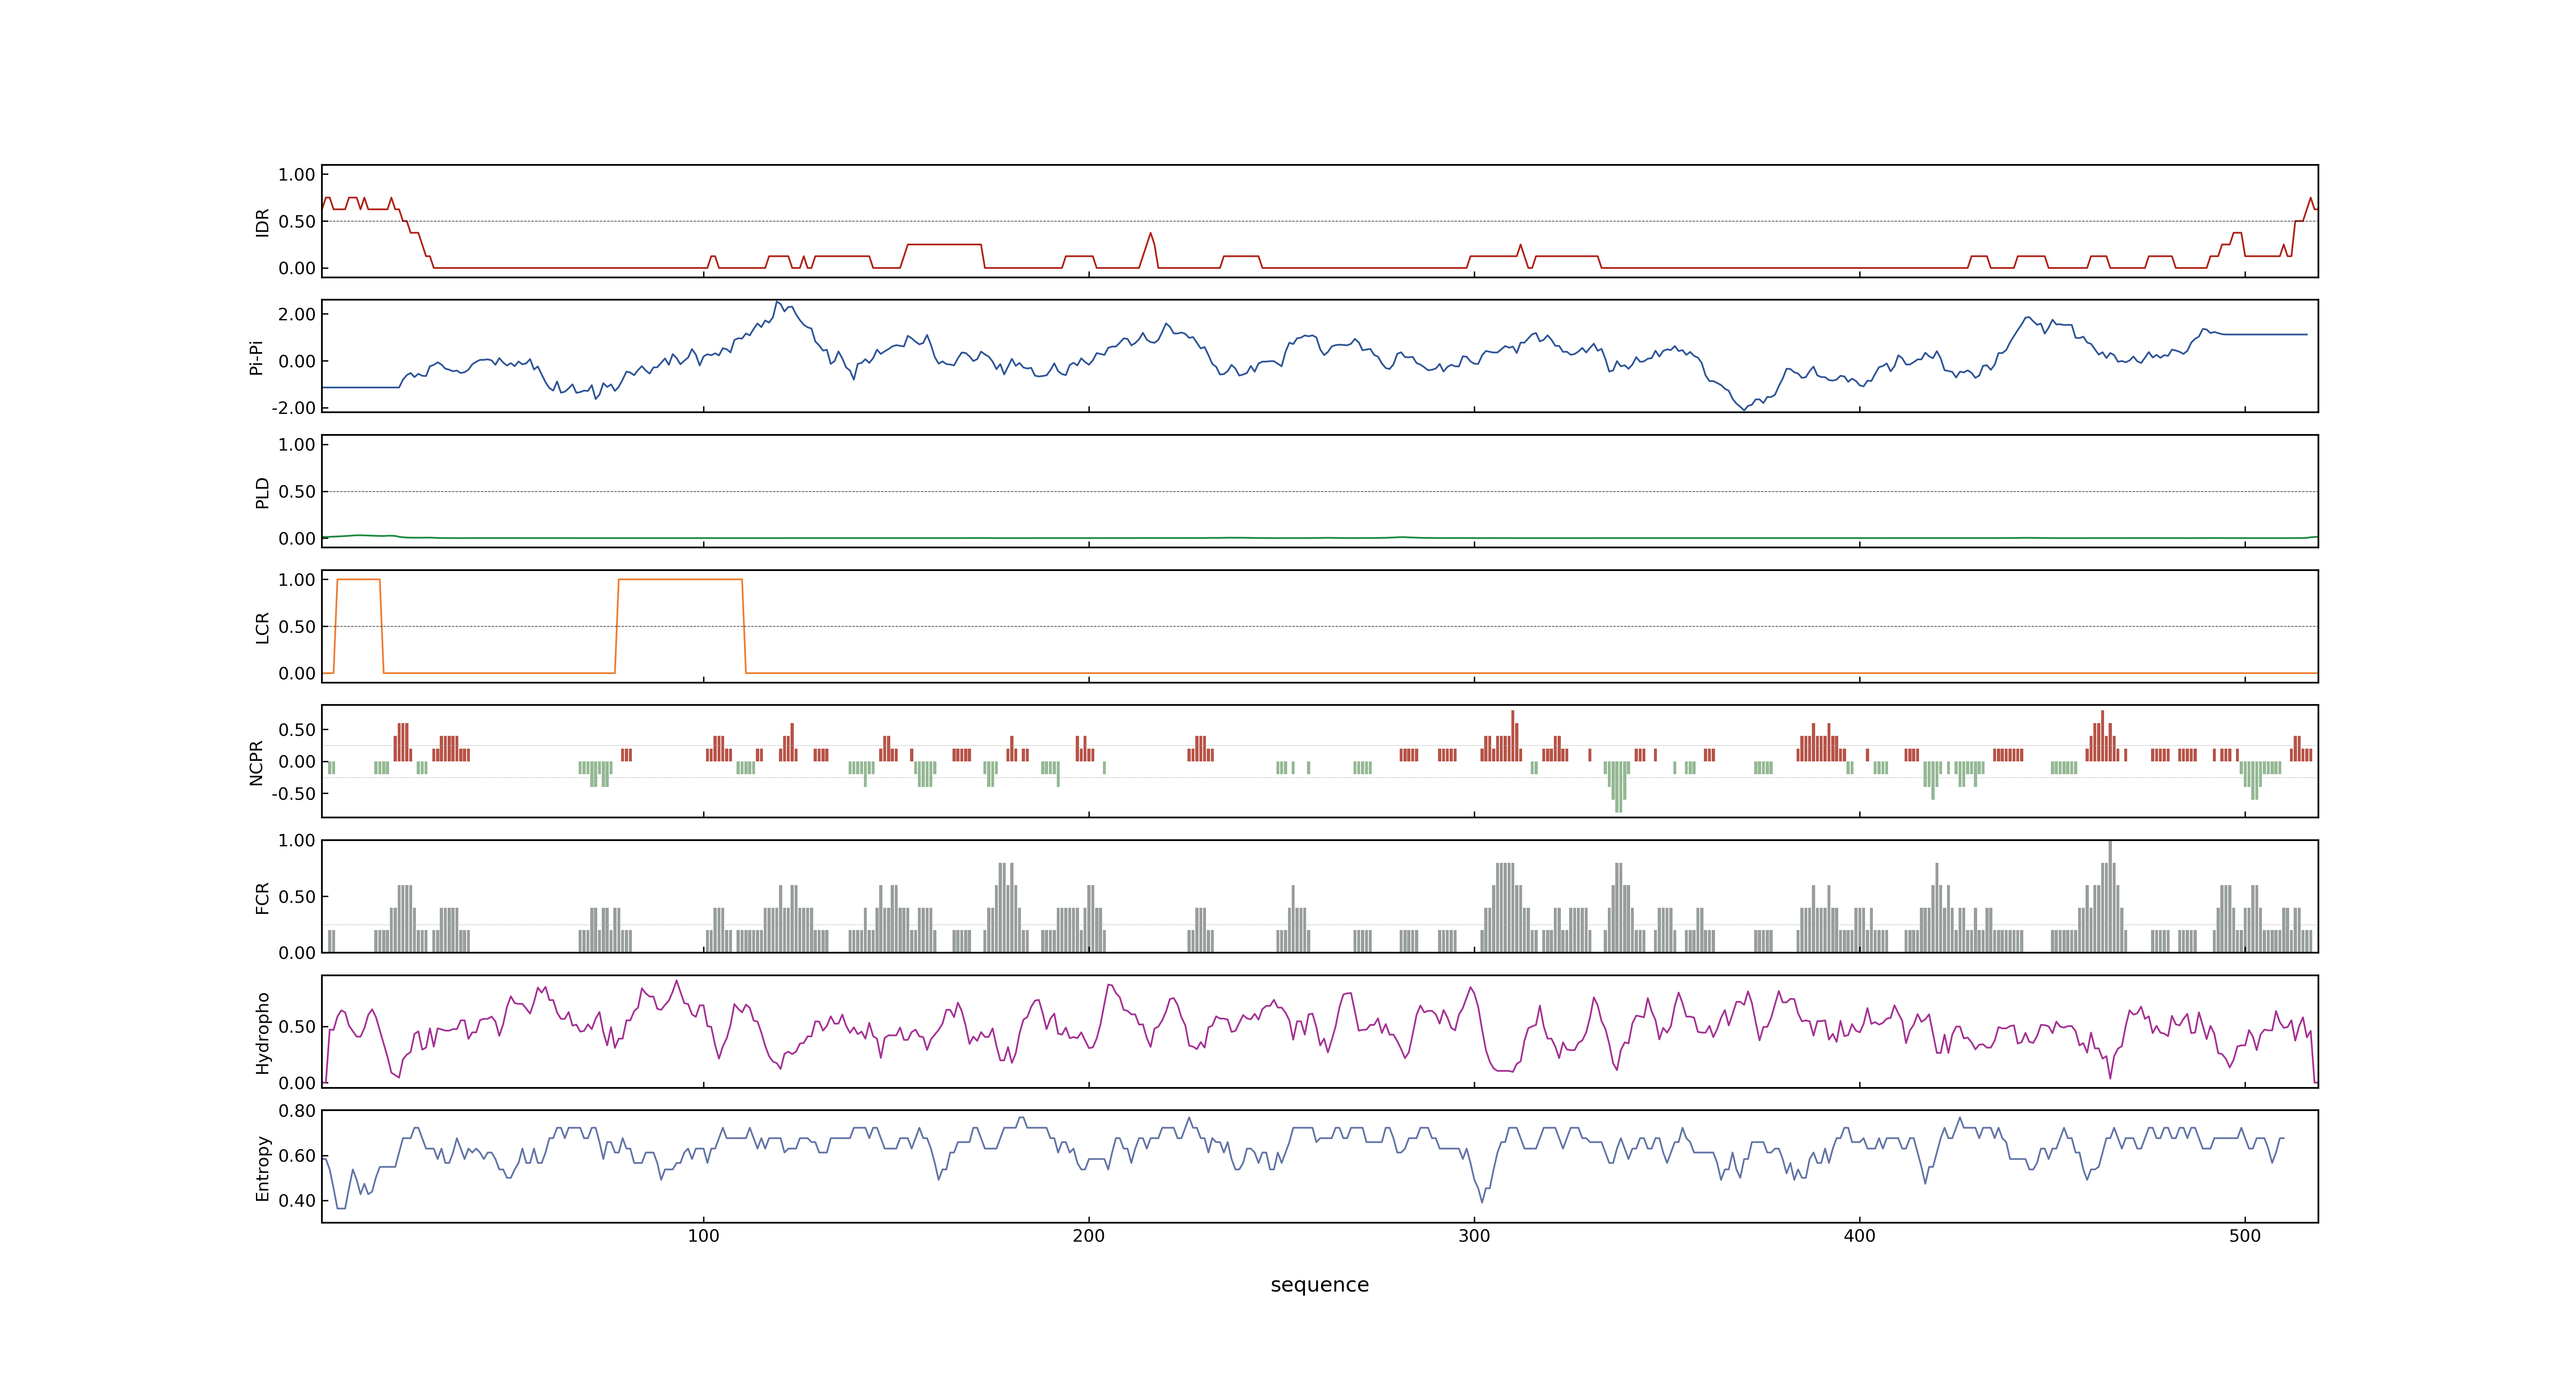This screenshot has height=1374, width=2576.
Task: Click the 100 tick label on the x-axis
Action: (703, 1236)
